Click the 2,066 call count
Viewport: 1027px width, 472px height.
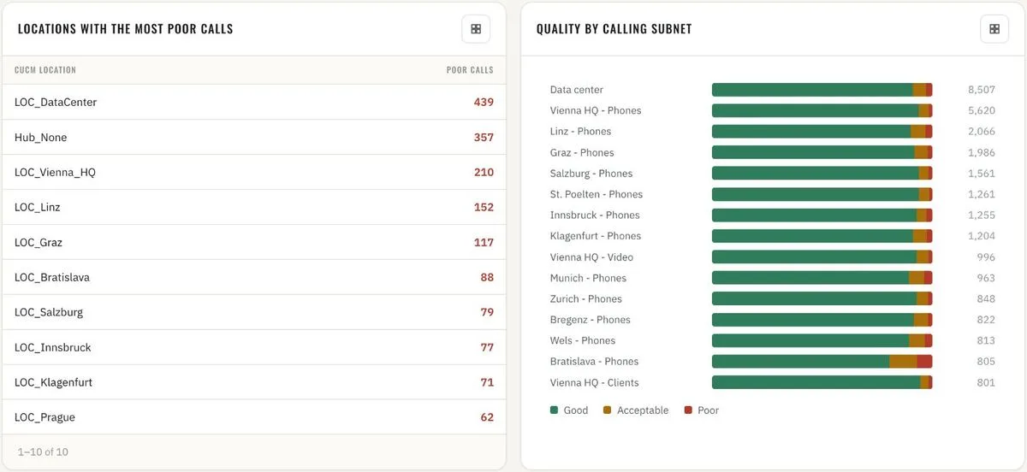[x=982, y=132]
